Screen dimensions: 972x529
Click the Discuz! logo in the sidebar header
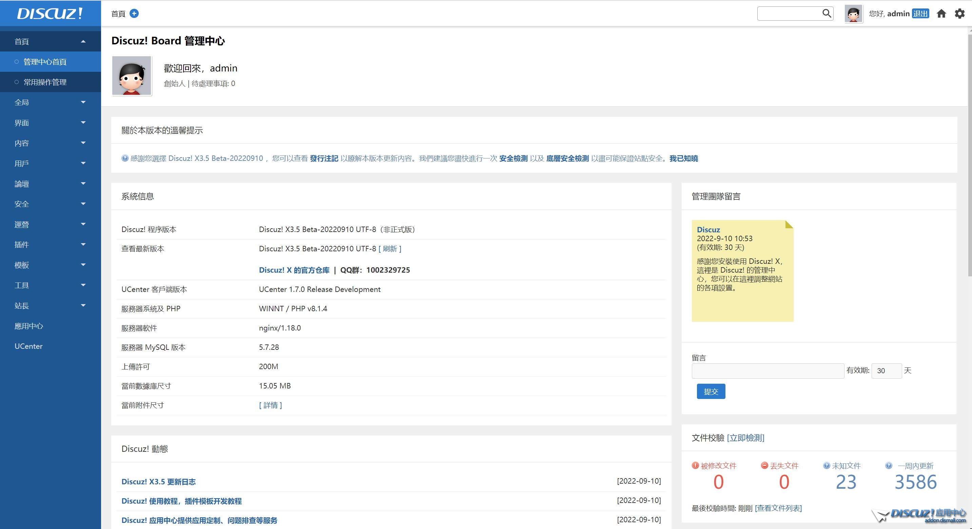pyautogui.click(x=50, y=14)
